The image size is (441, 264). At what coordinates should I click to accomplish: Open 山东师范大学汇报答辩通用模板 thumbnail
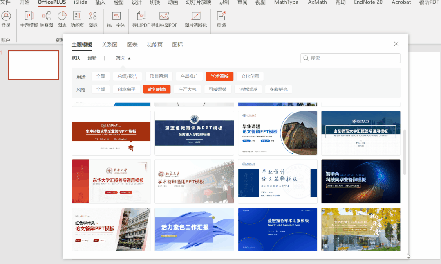[x=361, y=133]
